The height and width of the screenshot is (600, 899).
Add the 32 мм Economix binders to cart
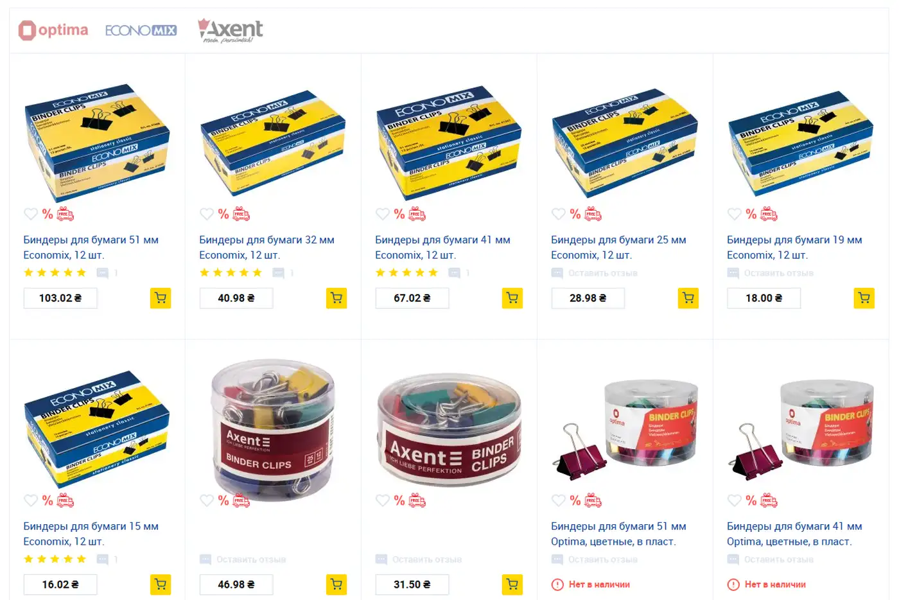(x=336, y=298)
